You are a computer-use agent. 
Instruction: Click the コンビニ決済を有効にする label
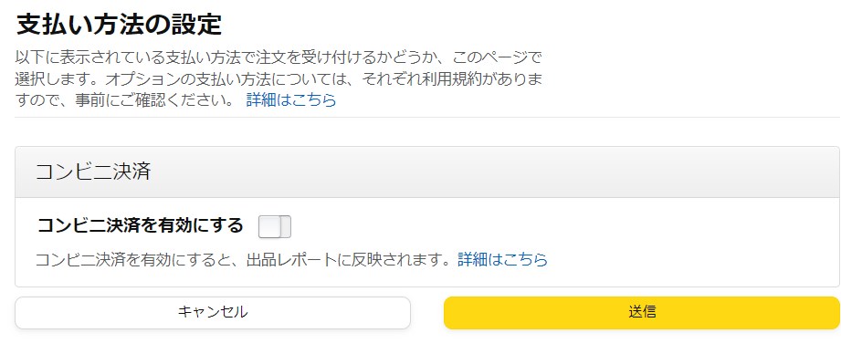coord(140,225)
